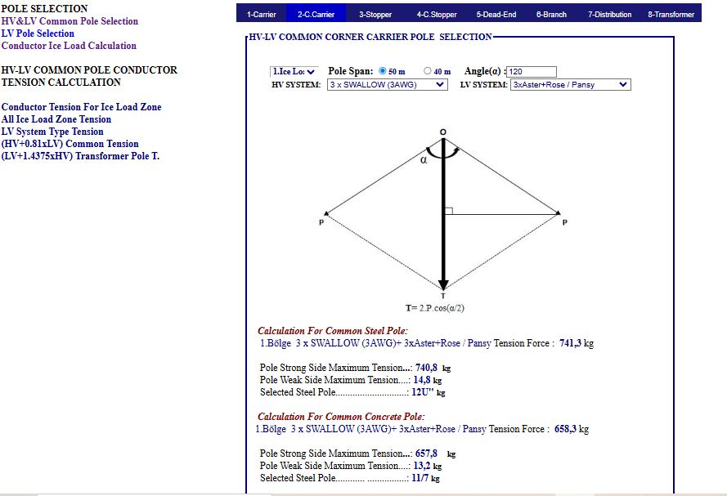Click the steel pole tension force value 741,3
727x496 pixels.
coord(570,343)
